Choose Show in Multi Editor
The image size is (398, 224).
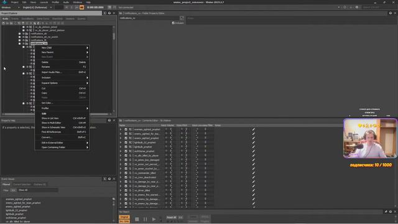(x=62, y=123)
